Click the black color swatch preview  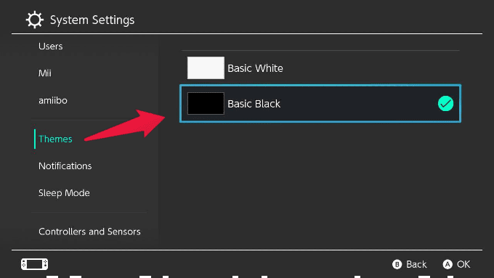[206, 104]
